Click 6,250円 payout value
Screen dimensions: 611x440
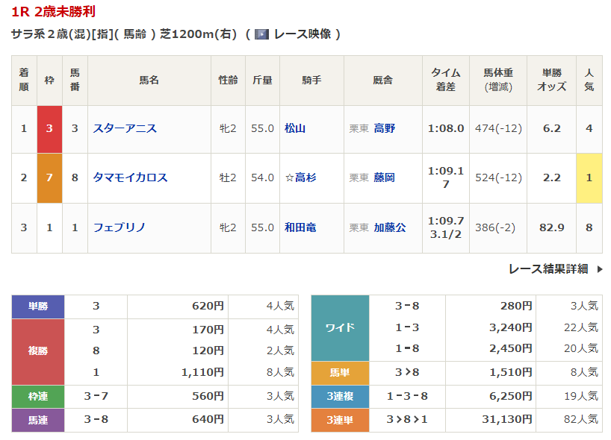click(511, 396)
